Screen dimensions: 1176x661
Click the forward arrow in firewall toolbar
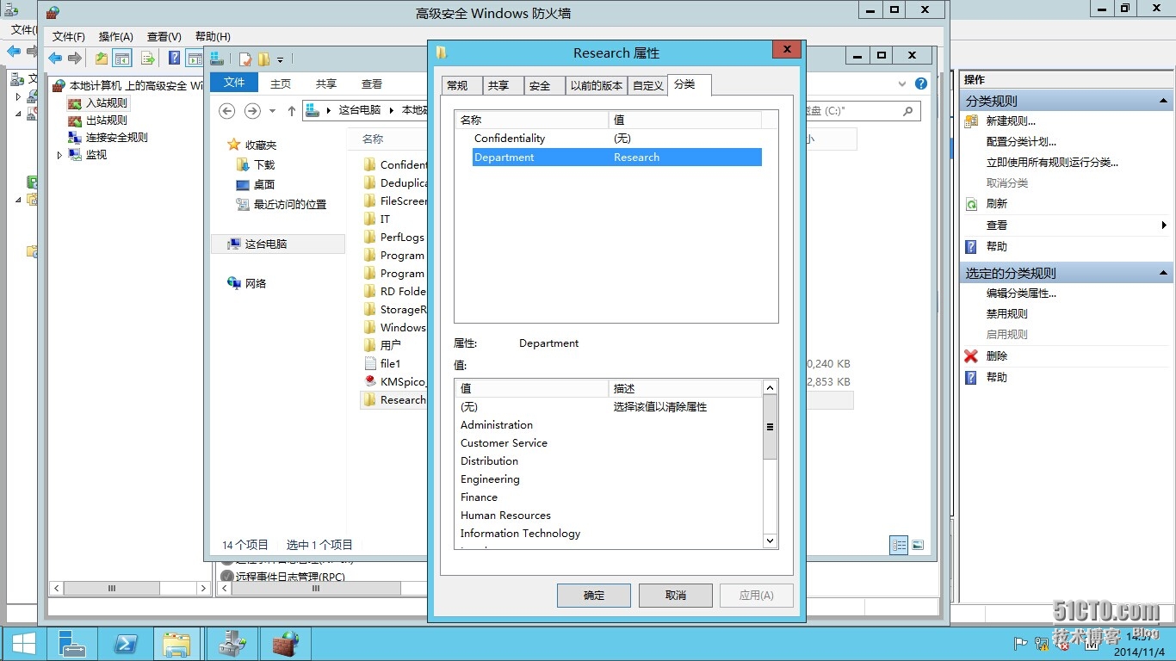(75, 59)
